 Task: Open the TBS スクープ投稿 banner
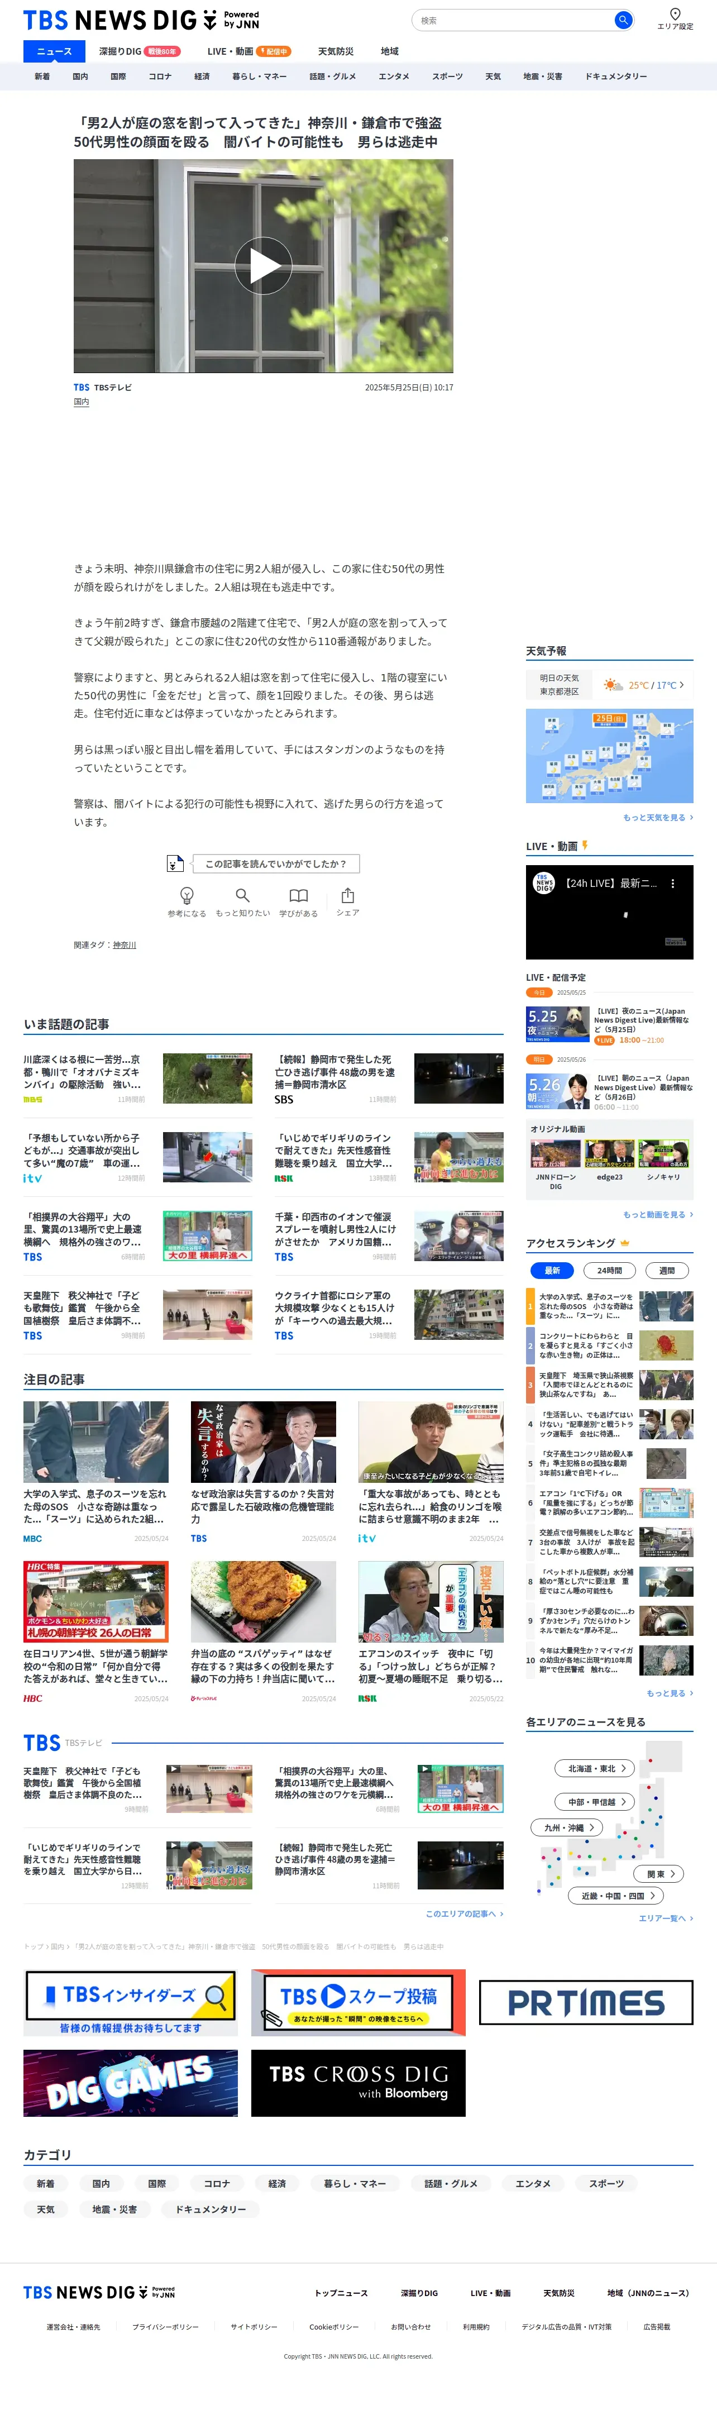point(358,2002)
